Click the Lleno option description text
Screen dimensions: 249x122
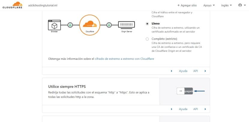[x=175, y=30]
